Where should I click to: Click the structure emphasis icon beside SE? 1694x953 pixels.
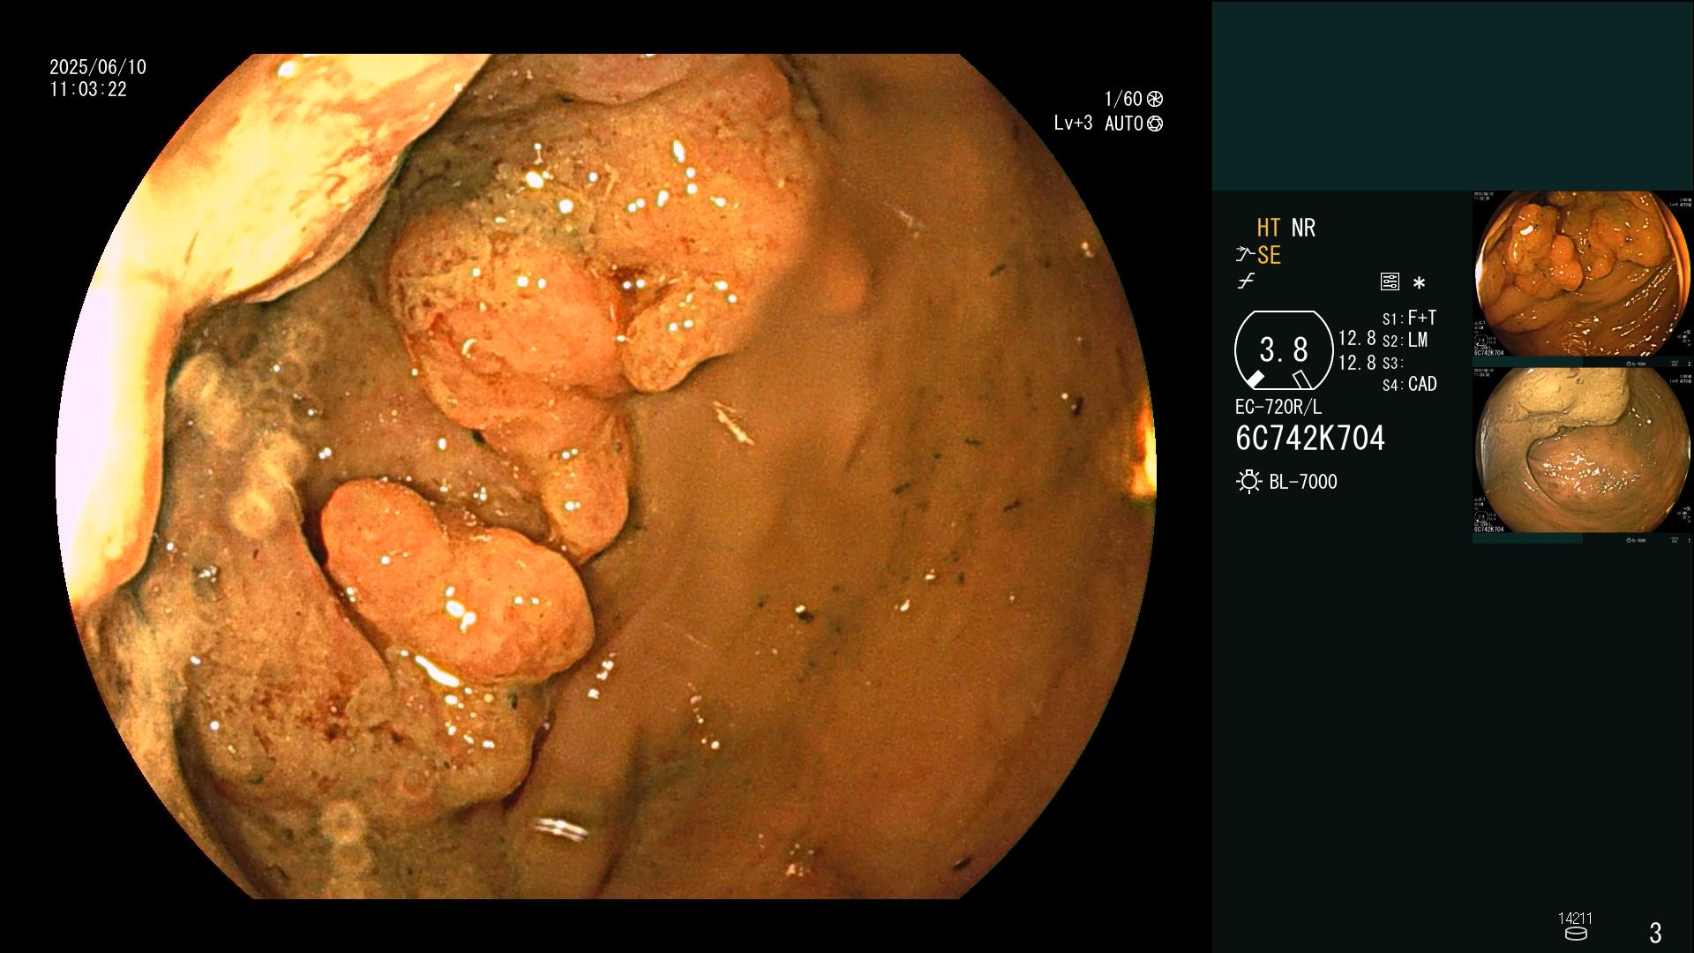click(1245, 255)
